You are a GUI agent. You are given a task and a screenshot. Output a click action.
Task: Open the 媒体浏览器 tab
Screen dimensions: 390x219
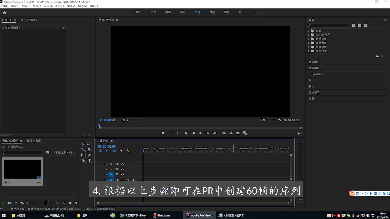(34, 141)
